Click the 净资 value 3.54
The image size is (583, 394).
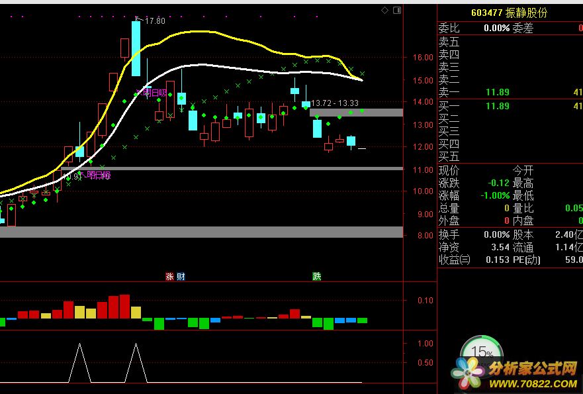pos(500,247)
